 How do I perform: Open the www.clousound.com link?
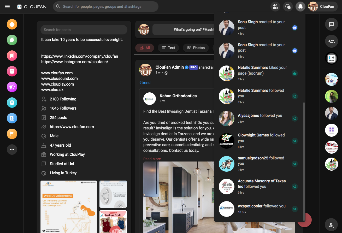60,79
